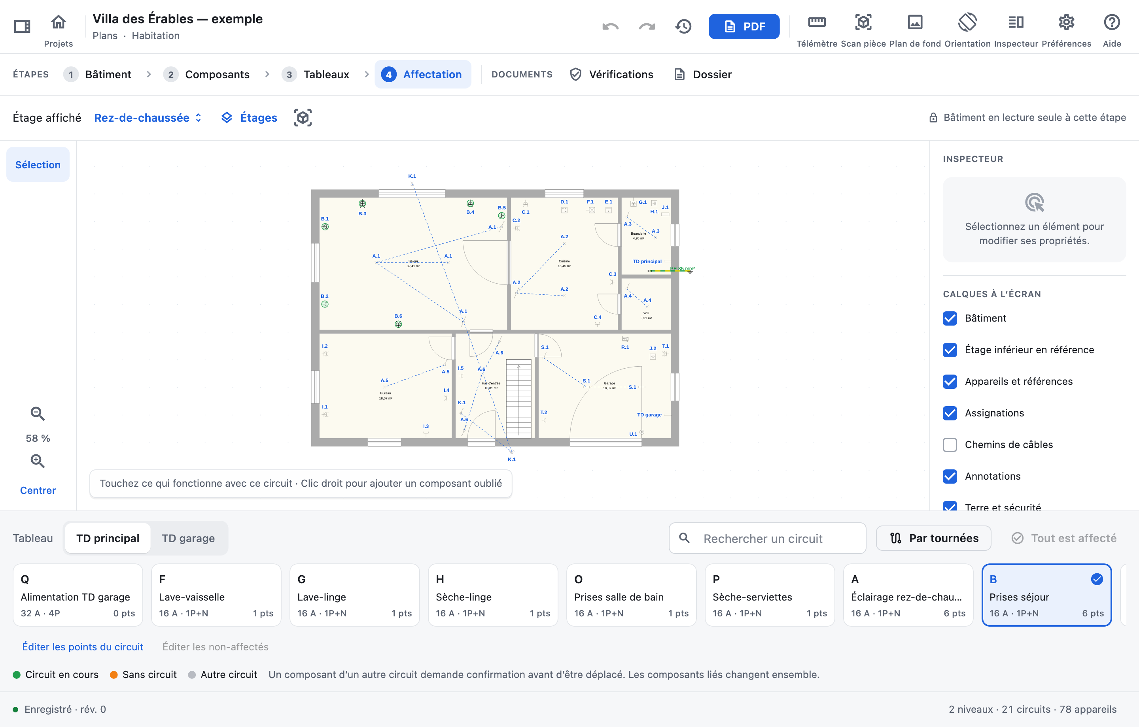The image size is (1139, 727).
Task: Click Centrer to recenter the plan
Action: 38,490
